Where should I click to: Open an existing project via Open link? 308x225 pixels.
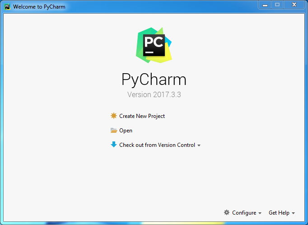coord(126,131)
